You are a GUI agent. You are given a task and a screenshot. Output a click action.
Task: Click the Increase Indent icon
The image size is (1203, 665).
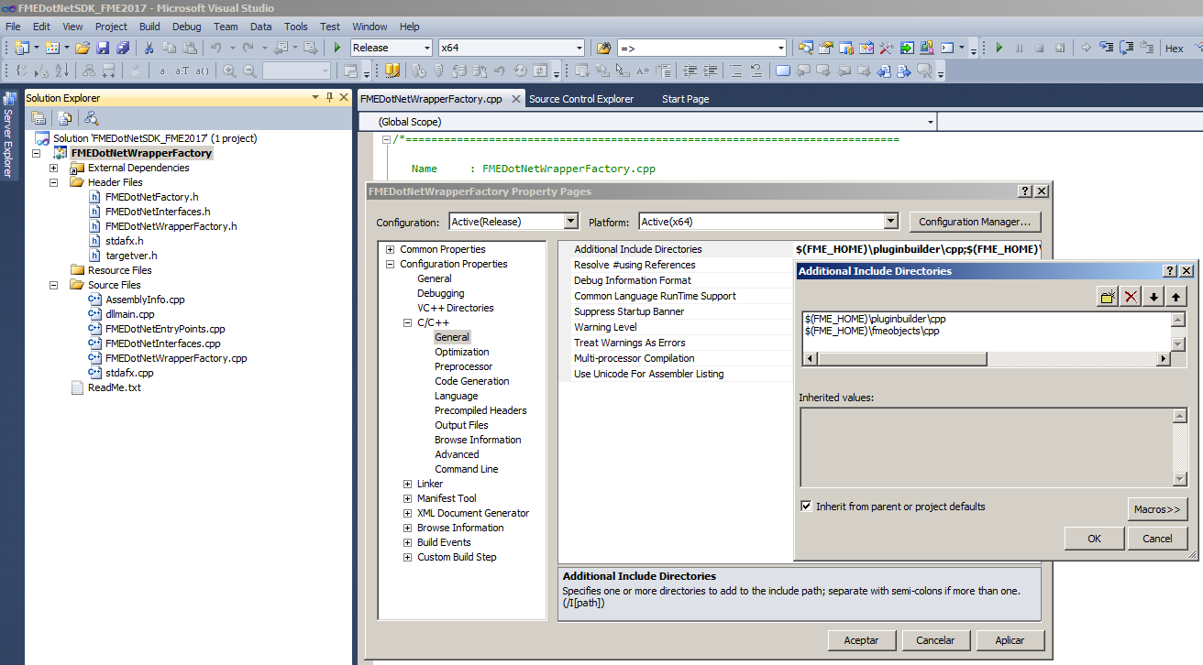[709, 71]
